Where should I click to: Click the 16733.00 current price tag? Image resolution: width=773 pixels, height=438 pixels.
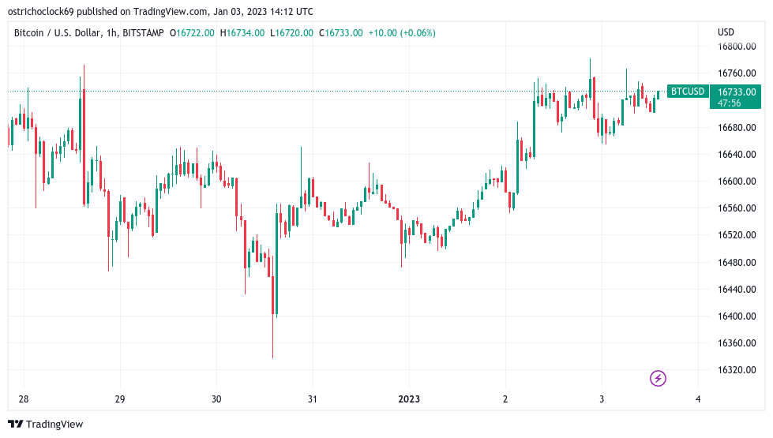[737, 92]
